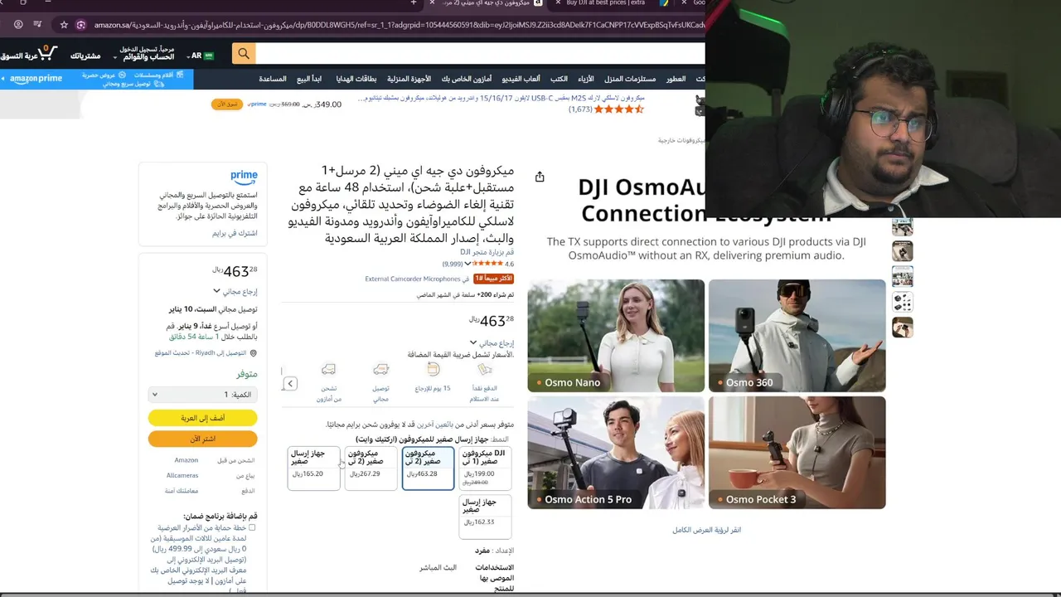
Task: Tick the accidental damage protection plan checkbox
Action: [x=252, y=527]
